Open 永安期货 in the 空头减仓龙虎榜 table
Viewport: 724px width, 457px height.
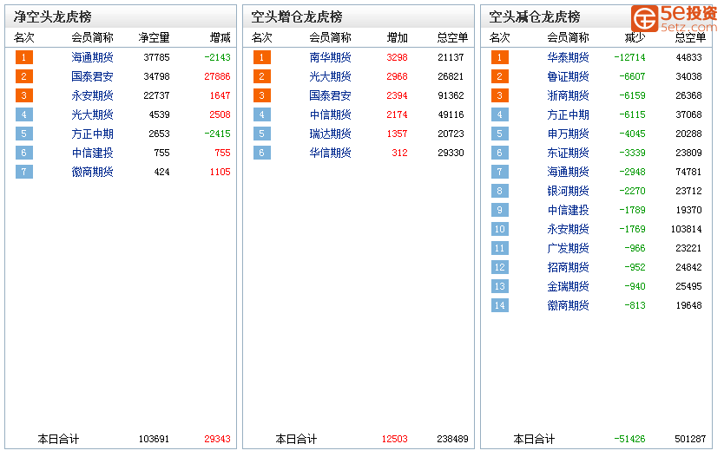(x=568, y=229)
